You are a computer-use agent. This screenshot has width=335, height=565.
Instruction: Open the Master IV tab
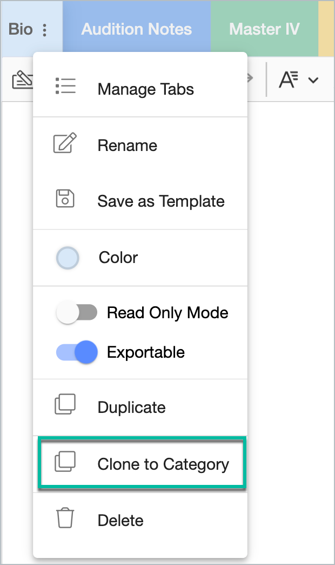click(x=264, y=29)
